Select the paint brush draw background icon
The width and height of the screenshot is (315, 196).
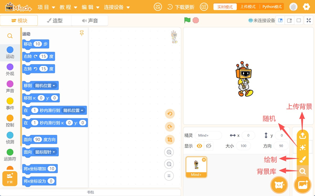[302, 159]
